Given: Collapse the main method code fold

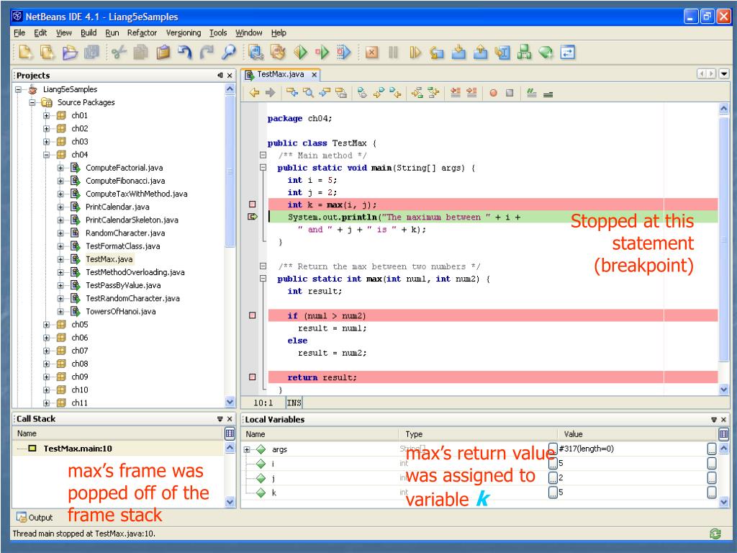Looking at the screenshot, I should (x=263, y=167).
